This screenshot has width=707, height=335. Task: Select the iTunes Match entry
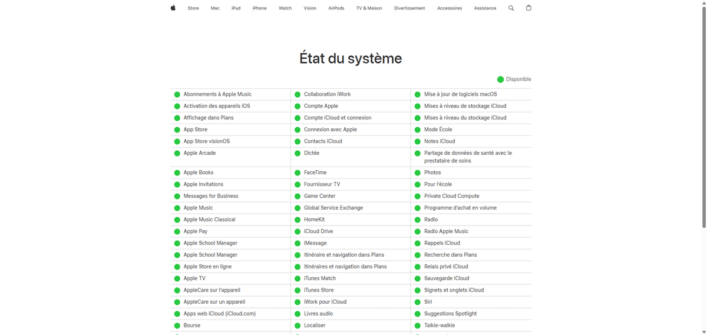pos(320,278)
